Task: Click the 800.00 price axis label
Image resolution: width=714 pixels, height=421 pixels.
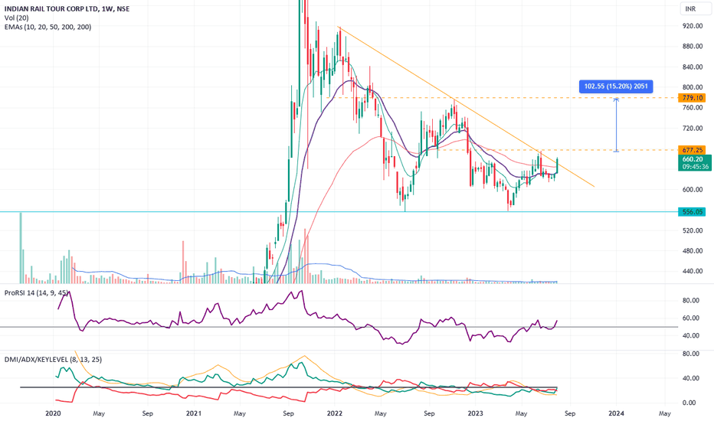Action: click(x=692, y=87)
